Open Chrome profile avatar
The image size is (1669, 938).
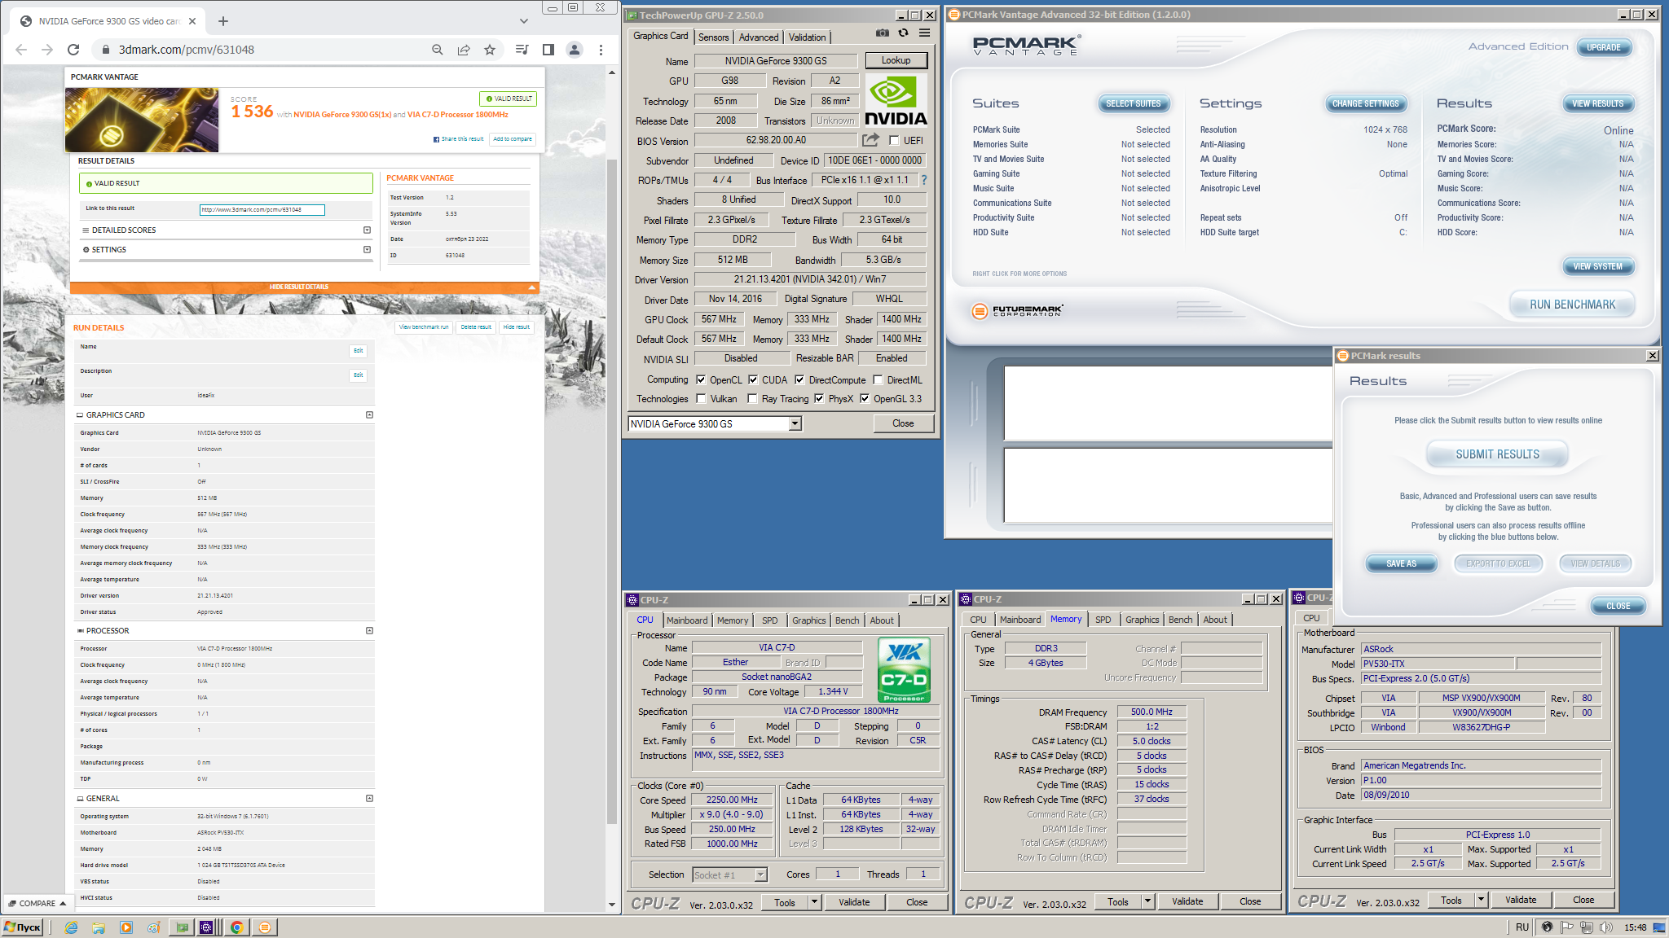(x=575, y=50)
